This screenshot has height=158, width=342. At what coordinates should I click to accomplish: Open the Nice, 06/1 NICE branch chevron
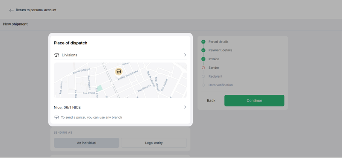185,107
